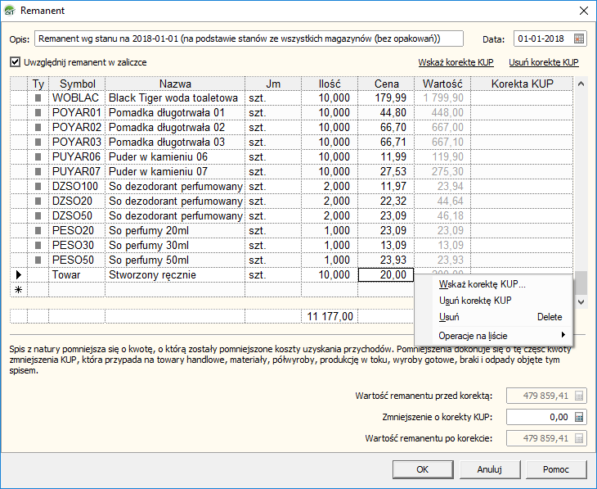Click the 'Wskaż korektę KUP' link
This screenshot has height=489, width=597.
[x=456, y=62]
